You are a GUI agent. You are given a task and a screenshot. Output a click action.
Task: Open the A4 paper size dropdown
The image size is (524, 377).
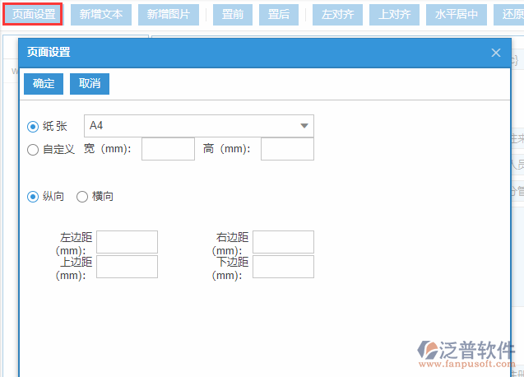pyautogui.click(x=198, y=126)
